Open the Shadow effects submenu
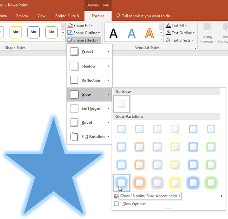 tap(89, 66)
